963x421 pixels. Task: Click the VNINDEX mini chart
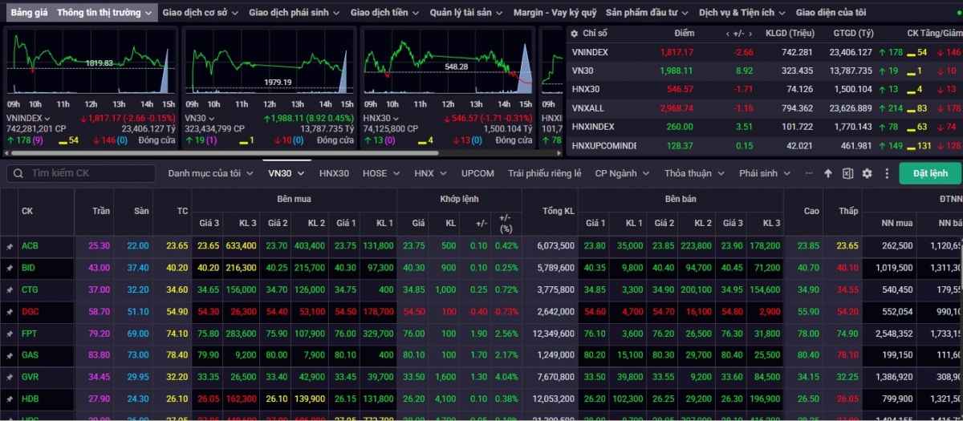click(x=90, y=66)
